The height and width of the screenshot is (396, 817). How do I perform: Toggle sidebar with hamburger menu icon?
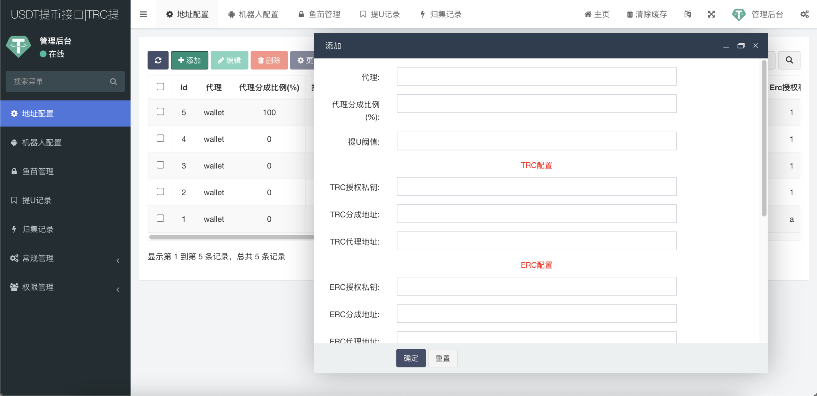(143, 14)
